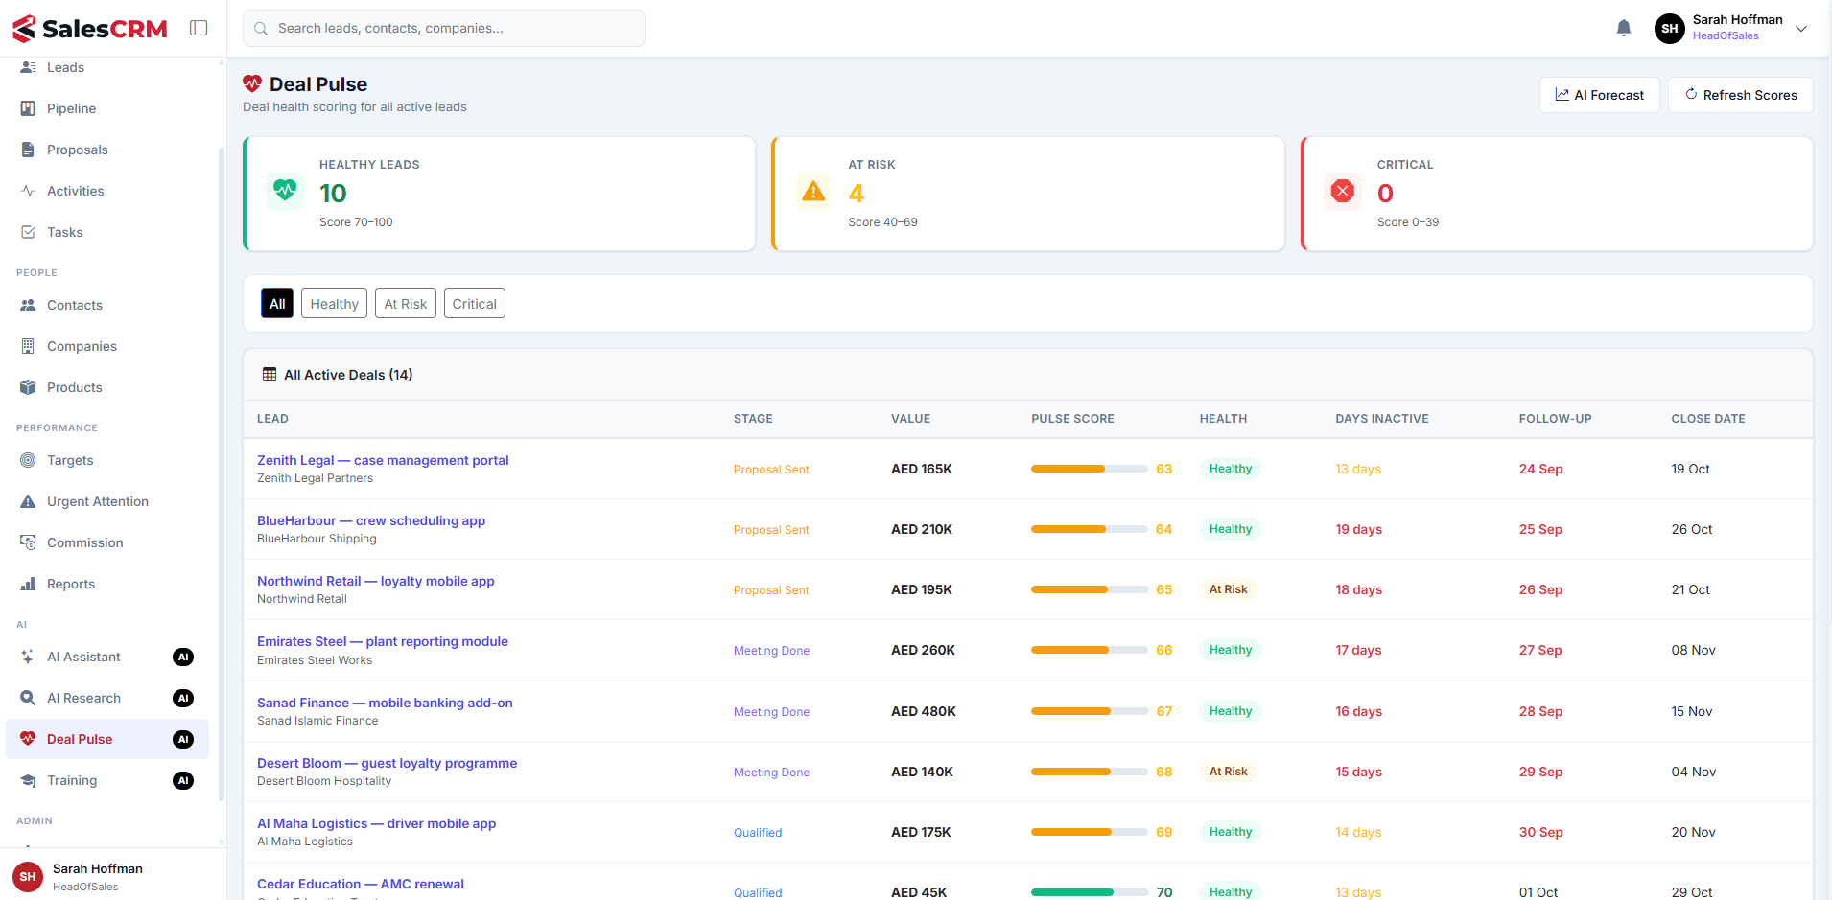Click the Pipeline sidebar icon
Viewport: 1832px width, 900px height.
[x=28, y=108]
